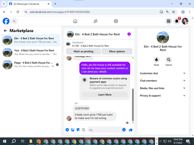Open the $1,700 listing link
The width and height of the screenshot is (194, 145).
90,46
